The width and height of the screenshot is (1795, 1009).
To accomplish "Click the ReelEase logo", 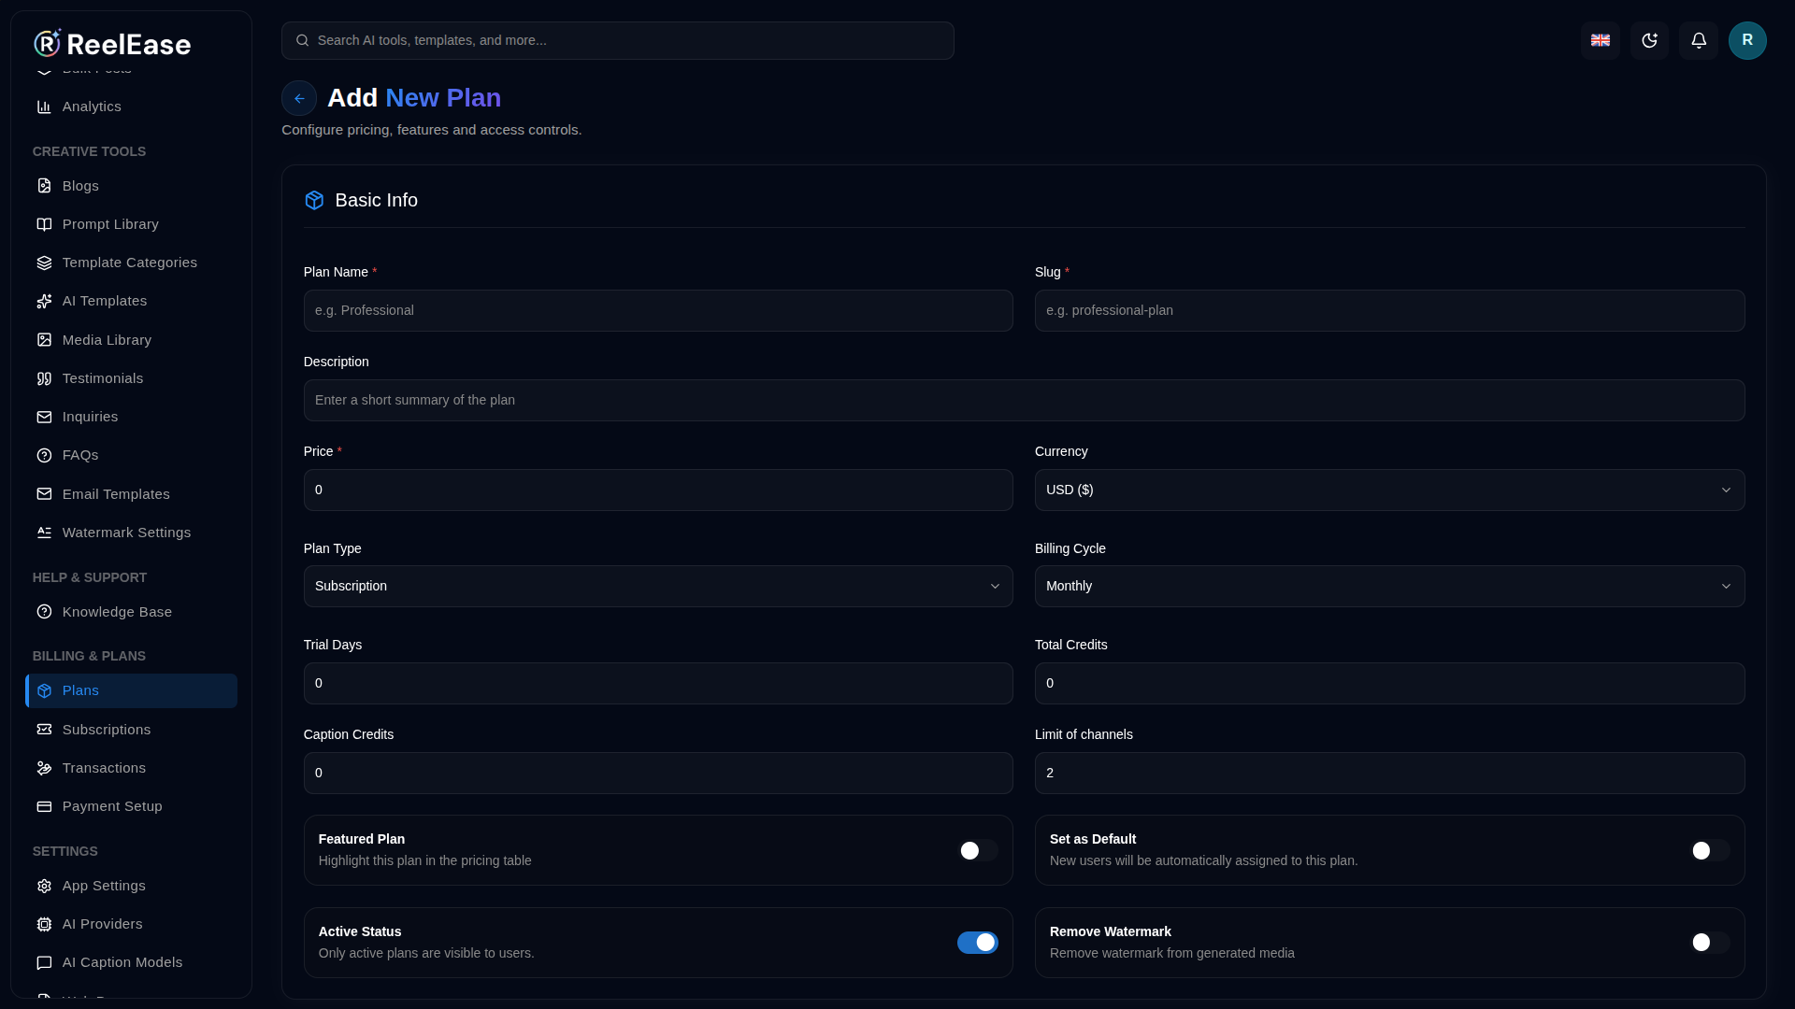I will point(112,43).
